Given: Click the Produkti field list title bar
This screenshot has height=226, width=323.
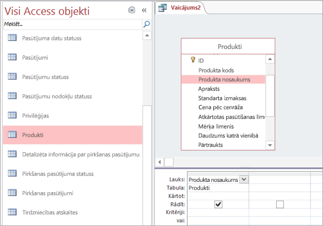Looking at the screenshot, I should tap(228, 47).
